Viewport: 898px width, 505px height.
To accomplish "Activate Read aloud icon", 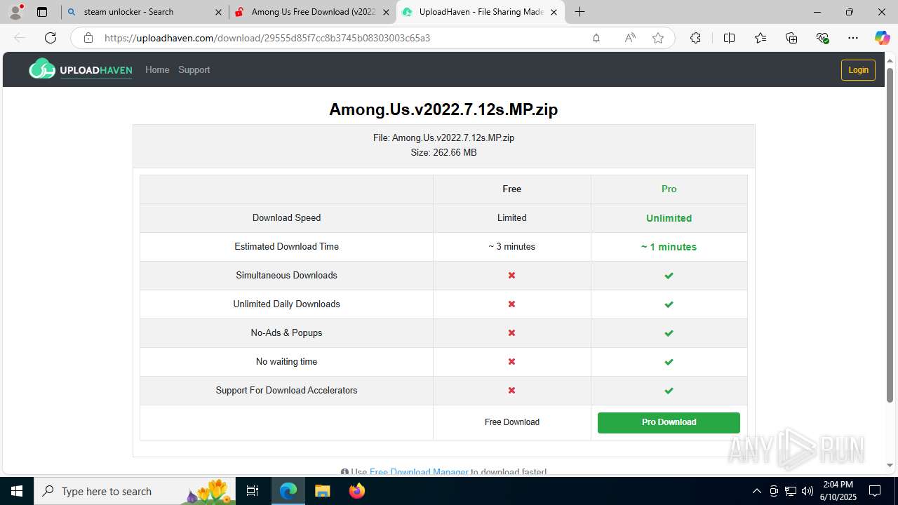I will coord(630,38).
